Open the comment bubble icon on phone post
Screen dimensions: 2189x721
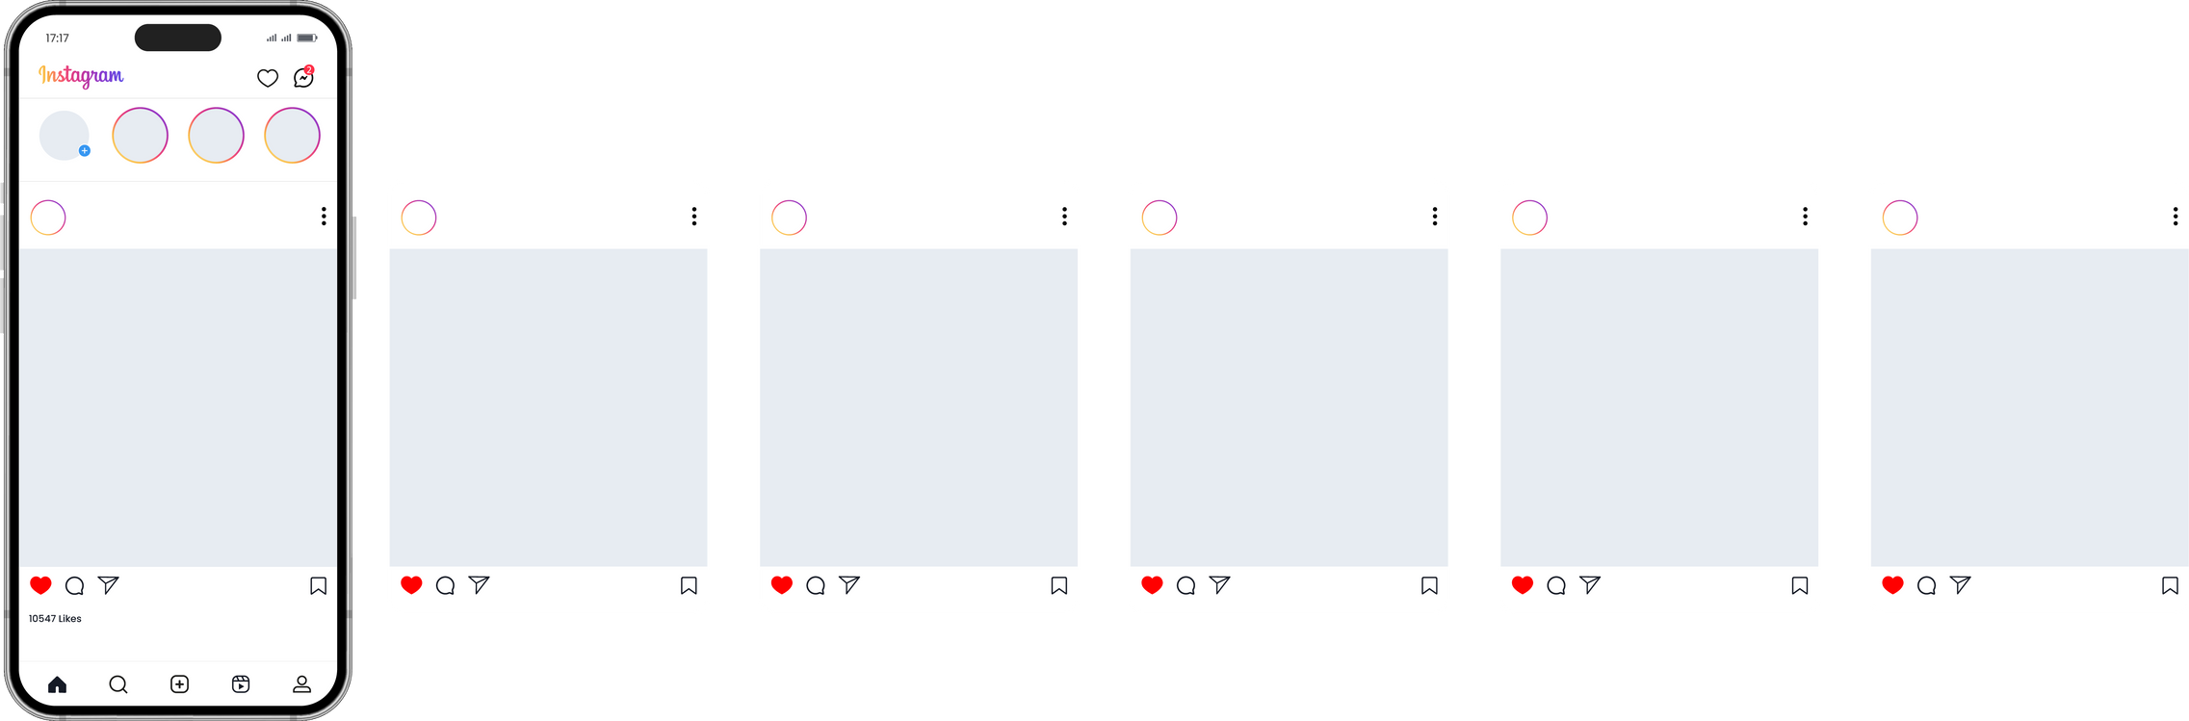[74, 585]
